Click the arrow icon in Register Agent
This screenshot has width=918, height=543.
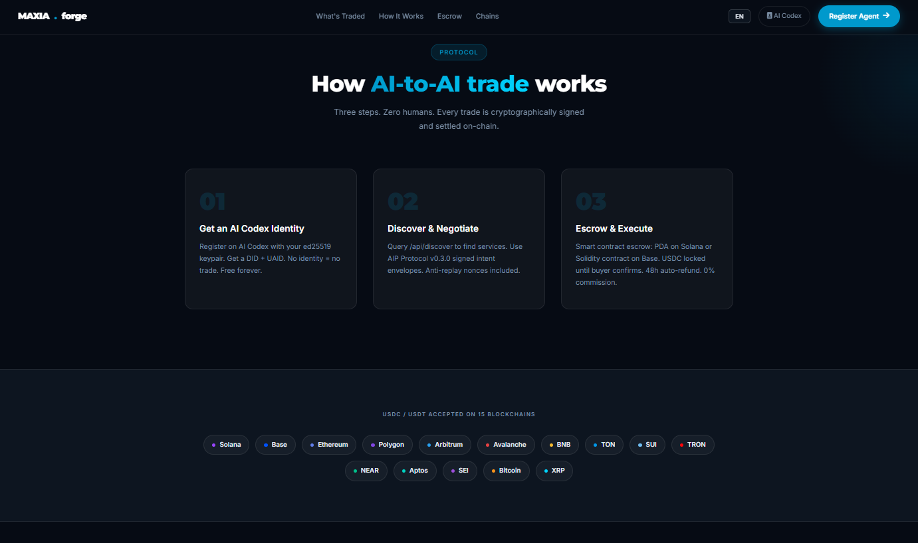click(886, 15)
